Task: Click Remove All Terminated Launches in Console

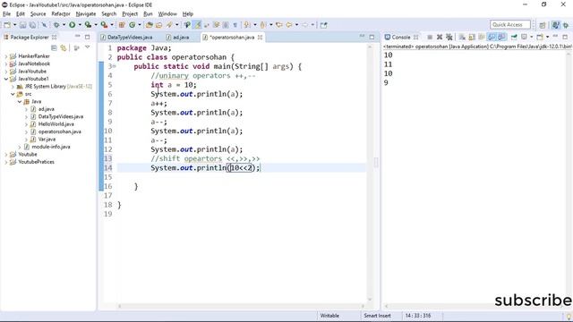Action: coord(449,37)
